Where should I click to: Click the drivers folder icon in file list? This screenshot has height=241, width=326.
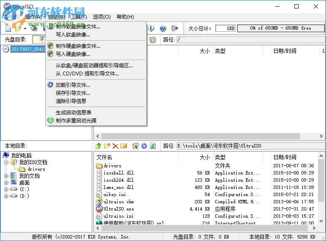tap(99, 166)
